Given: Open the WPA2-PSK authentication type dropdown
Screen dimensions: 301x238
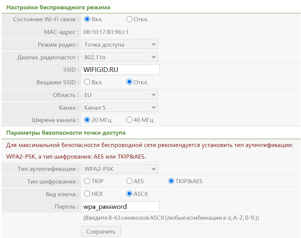Looking at the screenshot, I should click(120, 169).
